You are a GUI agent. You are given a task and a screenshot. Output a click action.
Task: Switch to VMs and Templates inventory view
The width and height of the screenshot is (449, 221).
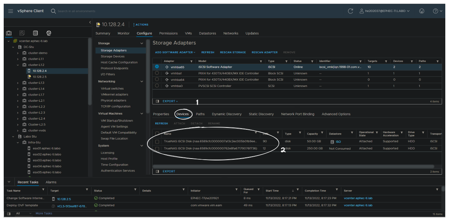pyautogui.click(x=22, y=33)
